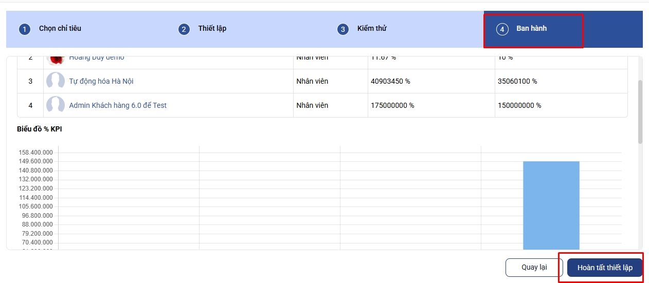Select the 150000000 % table cell
Screen dimensions: 649x283
(519, 105)
